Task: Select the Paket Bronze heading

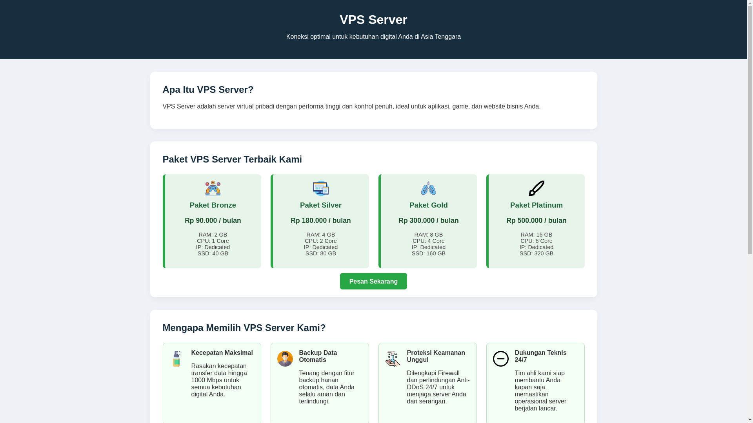Action: tap(213, 205)
